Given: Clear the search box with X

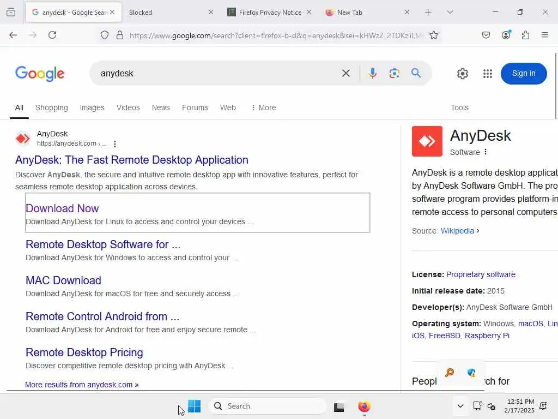Looking at the screenshot, I should (x=346, y=74).
